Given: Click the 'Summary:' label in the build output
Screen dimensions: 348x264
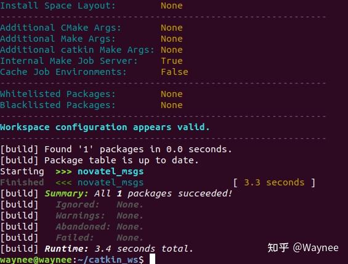Looking at the screenshot, I should (67, 193).
